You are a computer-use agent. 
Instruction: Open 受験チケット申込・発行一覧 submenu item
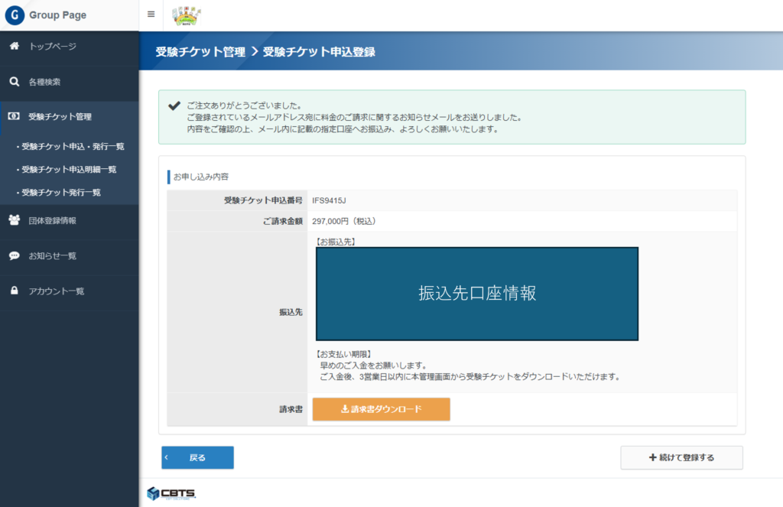click(73, 146)
